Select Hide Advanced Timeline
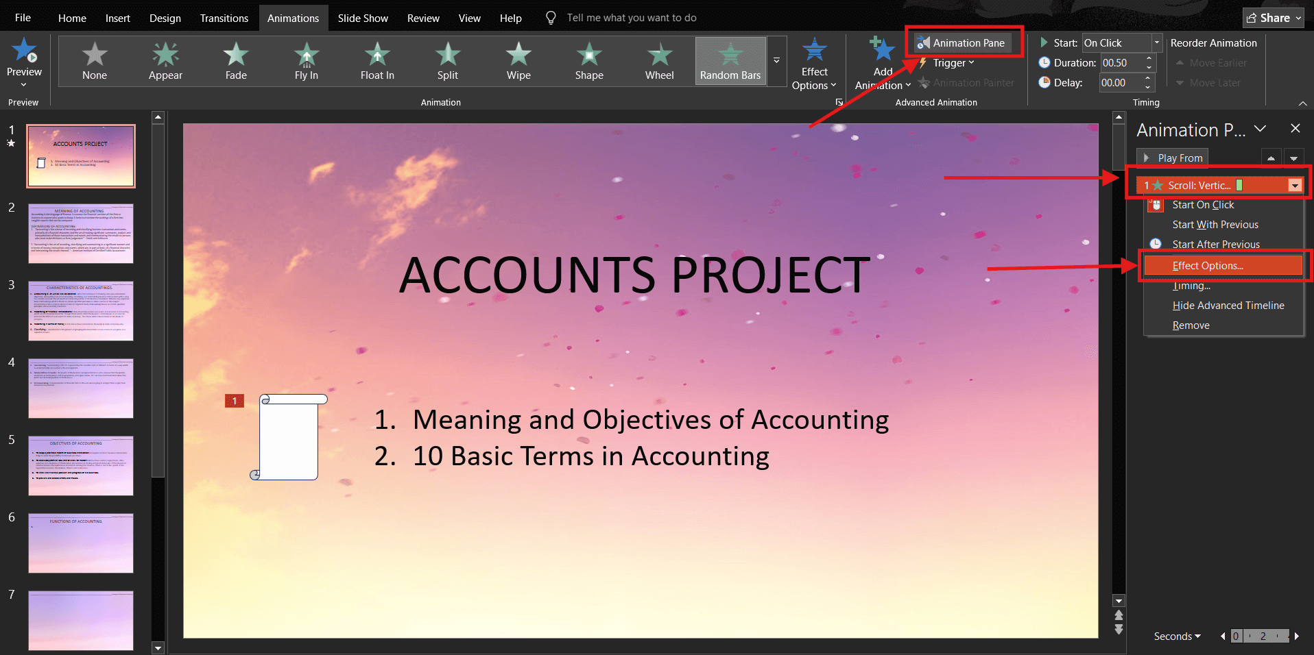Image resolution: width=1314 pixels, height=655 pixels. pyautogui.click(x=1223, y=306)
